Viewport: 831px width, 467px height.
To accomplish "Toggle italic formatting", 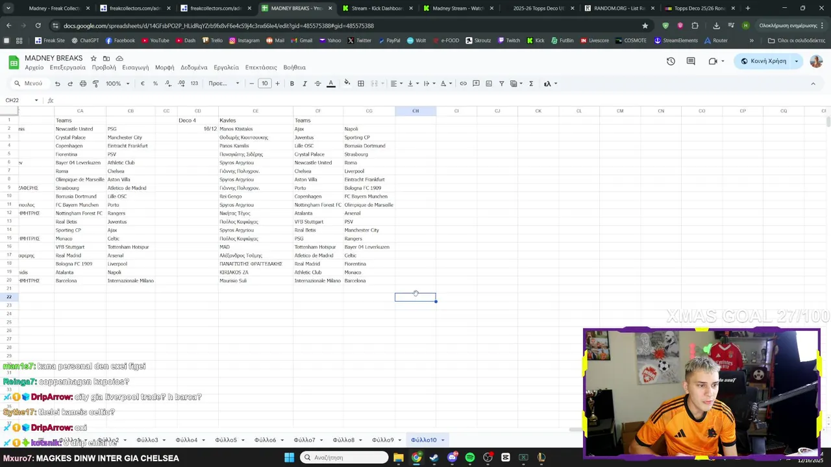I will [x=304, y=84].
